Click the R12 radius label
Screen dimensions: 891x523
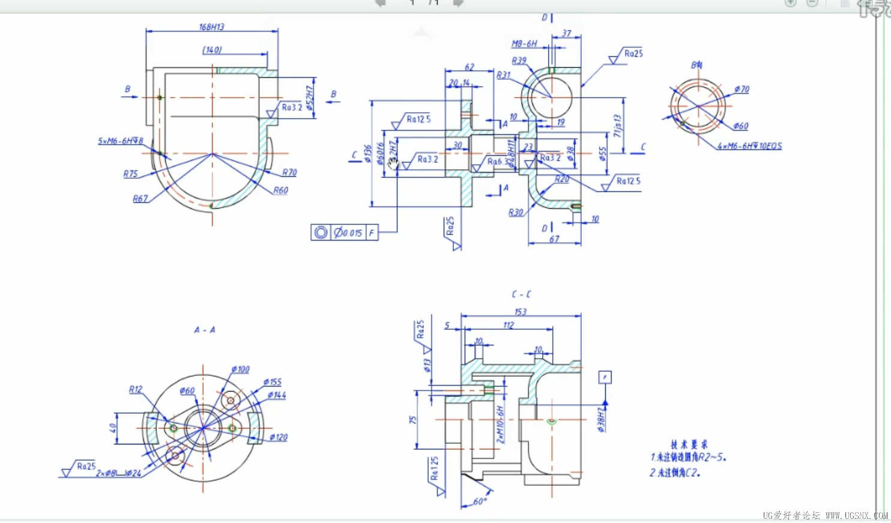coord(136,389)
